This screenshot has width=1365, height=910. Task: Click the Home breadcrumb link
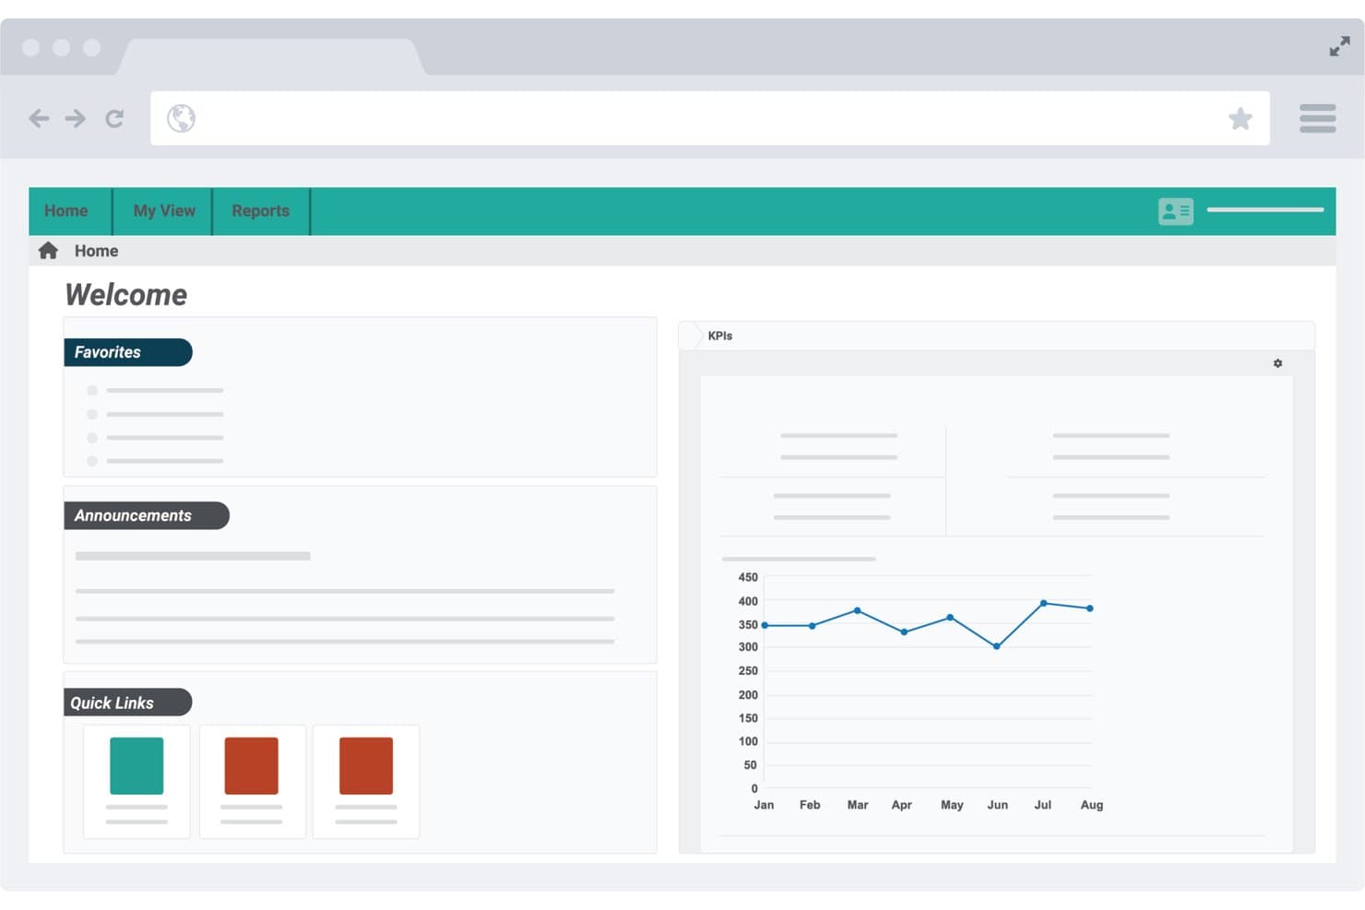tap(96, 251)
